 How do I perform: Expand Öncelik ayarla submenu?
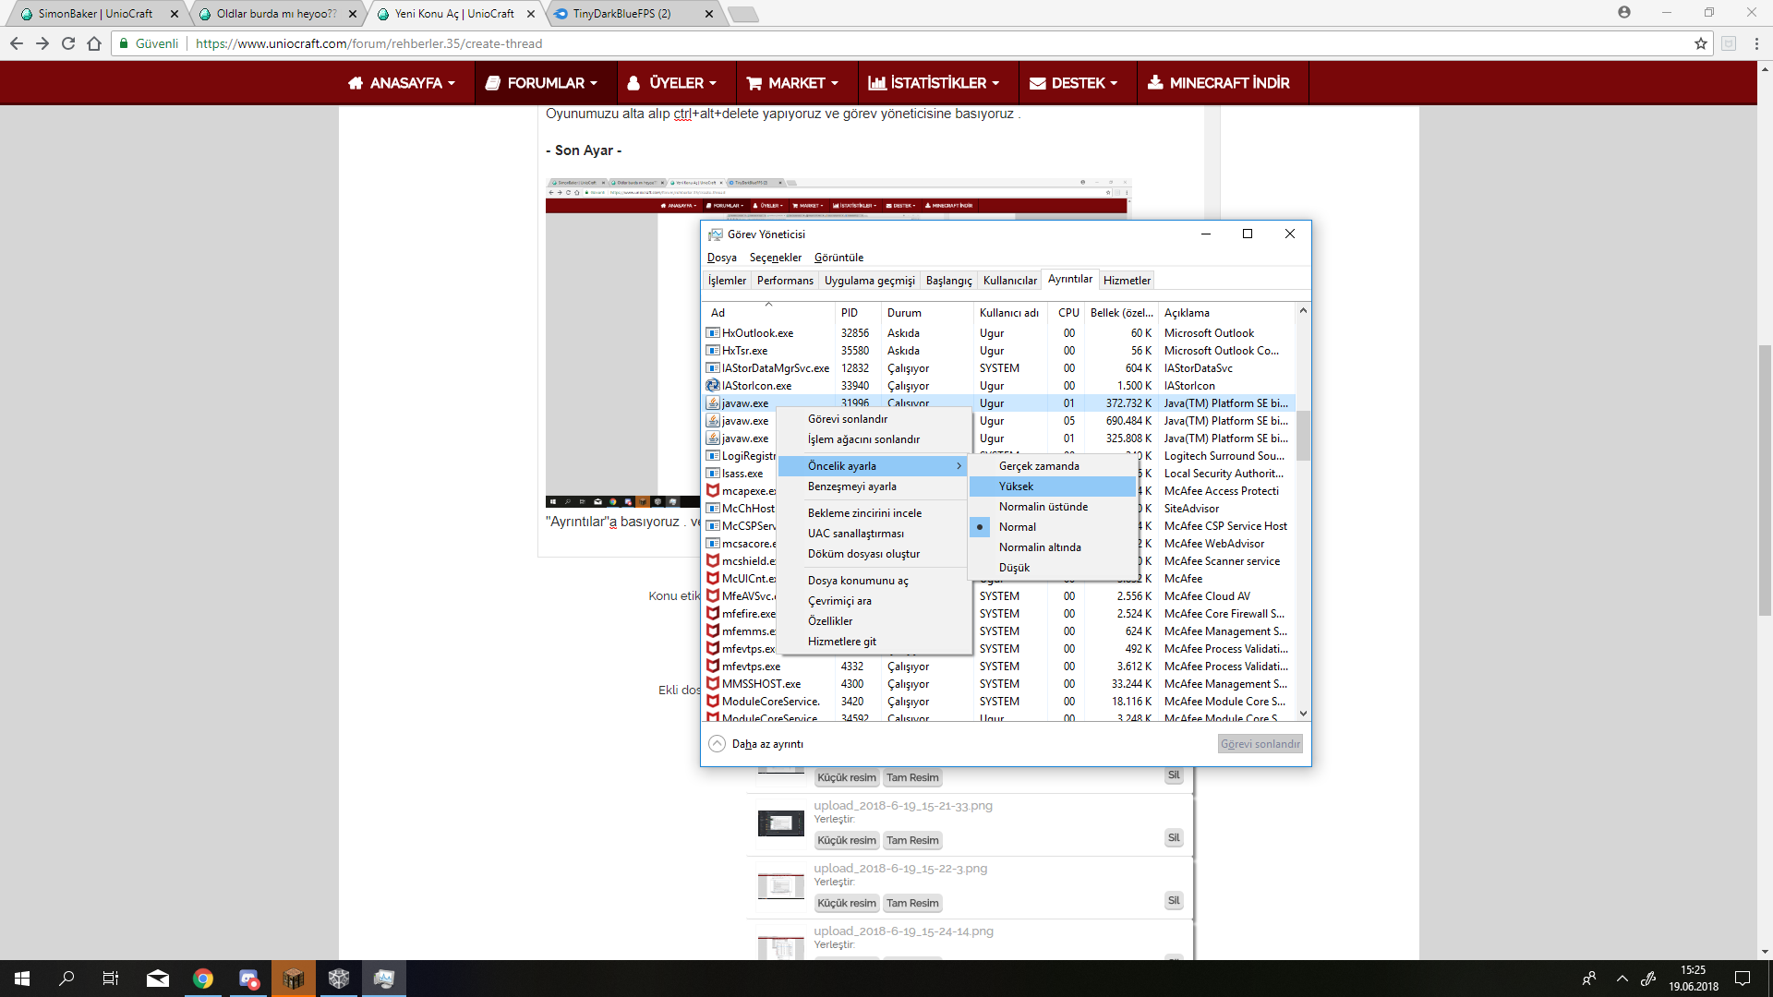[x=874, y=466]
